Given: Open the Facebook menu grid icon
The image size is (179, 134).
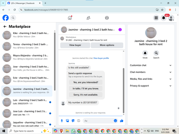Looking at the screenshot, I should 156,18.
